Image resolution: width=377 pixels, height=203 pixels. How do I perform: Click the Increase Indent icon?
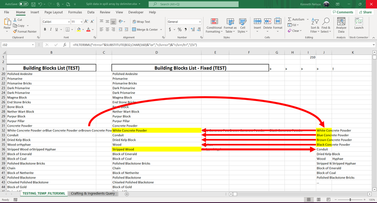point(126,29)
